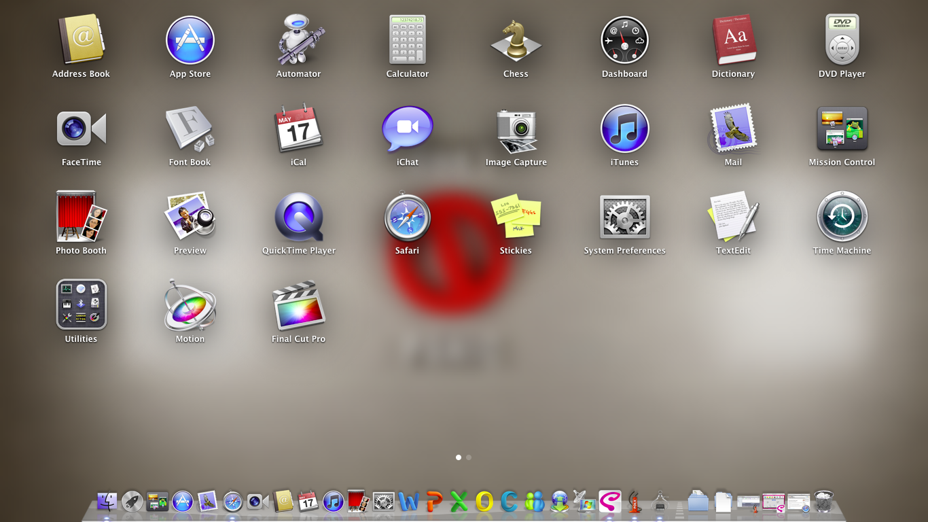Expand the Utilities folder
This screenshot has width=928, height=522.
pos(81,304)
